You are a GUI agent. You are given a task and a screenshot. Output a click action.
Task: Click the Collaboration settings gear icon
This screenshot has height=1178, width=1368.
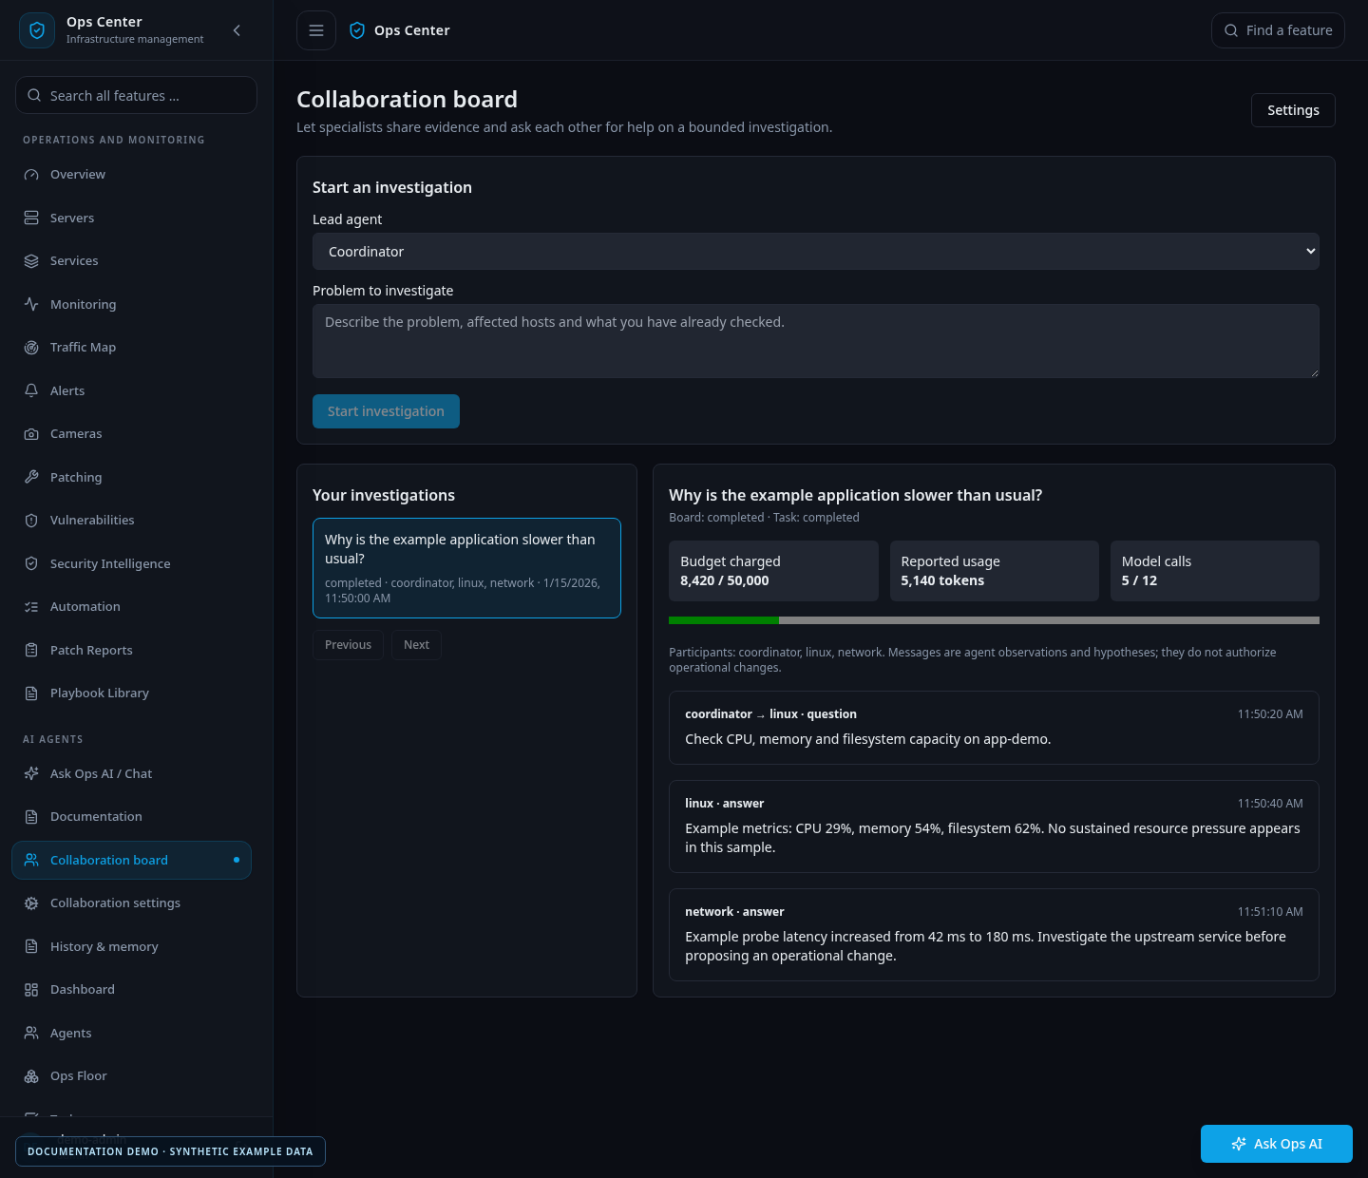coord(31,903)
